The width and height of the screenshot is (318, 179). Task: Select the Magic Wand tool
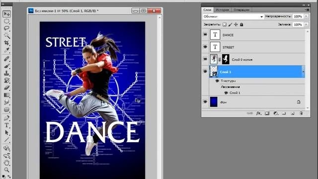(x=6, y=35)
